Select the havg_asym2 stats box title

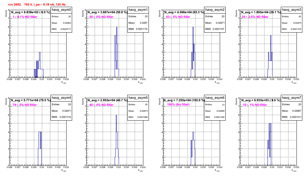tap(215, 10)
